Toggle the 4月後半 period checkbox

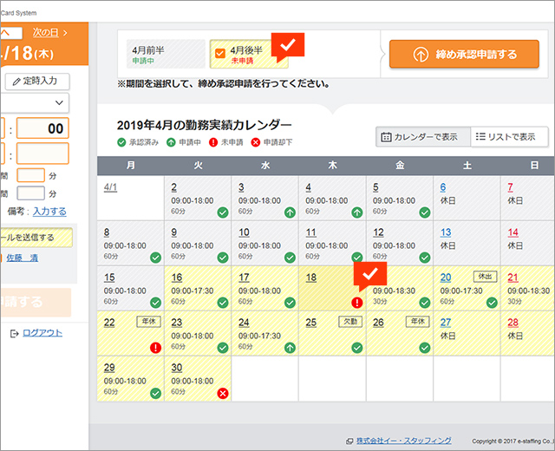220,52
